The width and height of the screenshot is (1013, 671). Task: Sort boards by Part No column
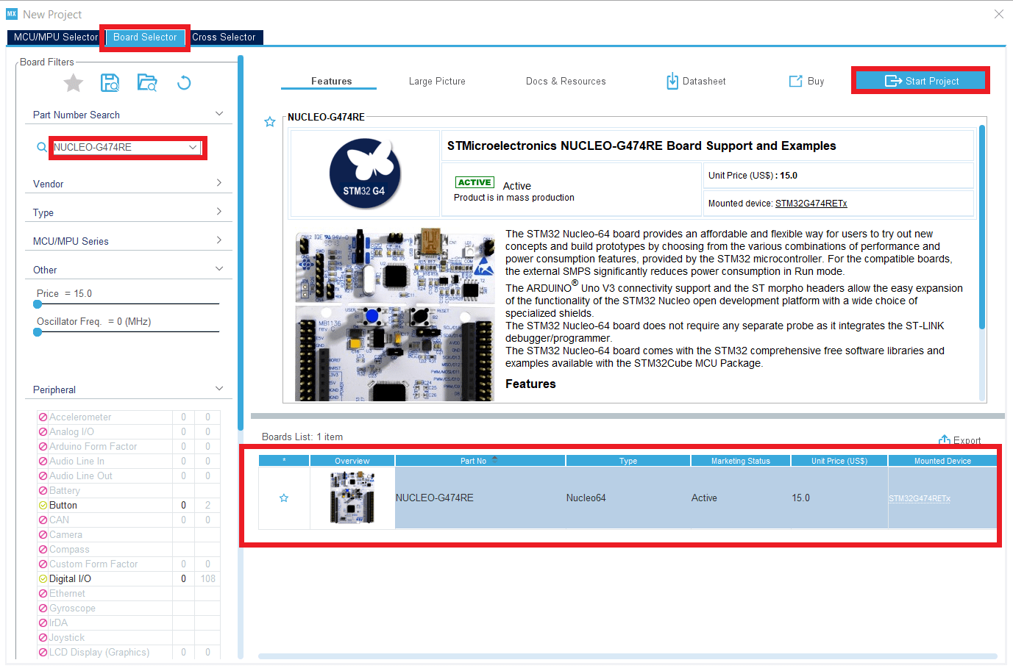click(480, 461)
